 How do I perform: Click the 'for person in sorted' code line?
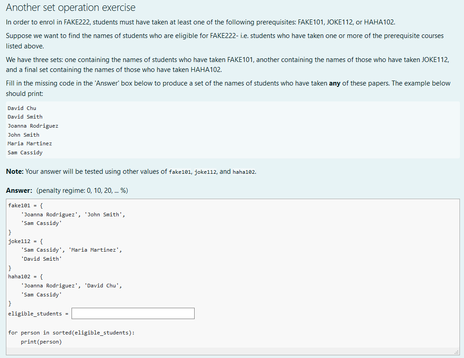(72, 333)
